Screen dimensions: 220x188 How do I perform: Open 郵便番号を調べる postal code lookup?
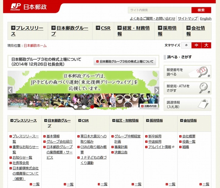click(187, 72)
